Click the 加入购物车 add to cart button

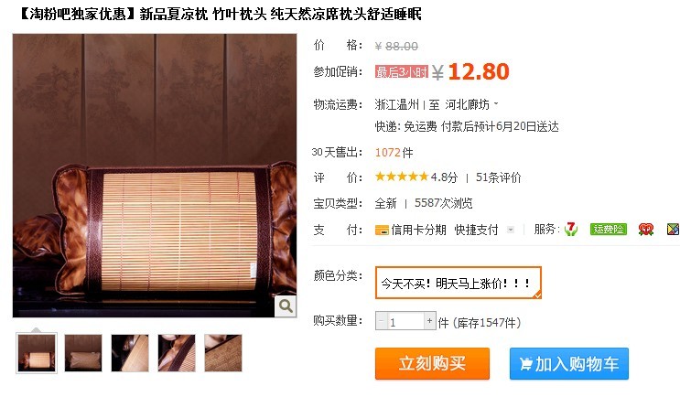click(x=569, y=363)
